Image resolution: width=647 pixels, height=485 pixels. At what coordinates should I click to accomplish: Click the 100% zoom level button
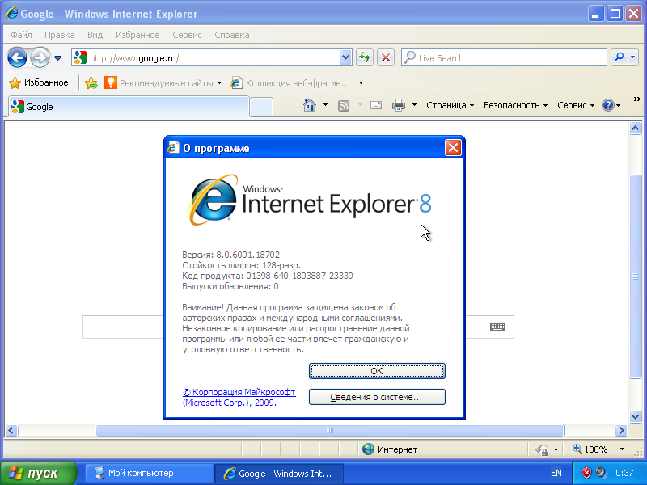(590, 449)
